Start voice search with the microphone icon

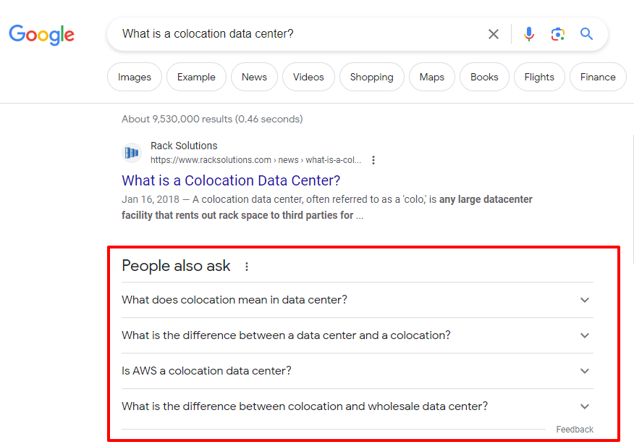(528, 34)
